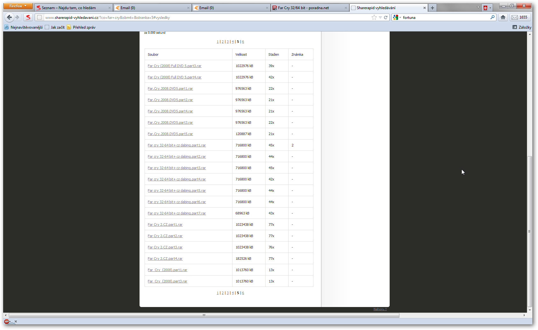This screenshot has height=330, width=538.
Task: Open a new tab with the plus button
Action: tap(432, 8)
